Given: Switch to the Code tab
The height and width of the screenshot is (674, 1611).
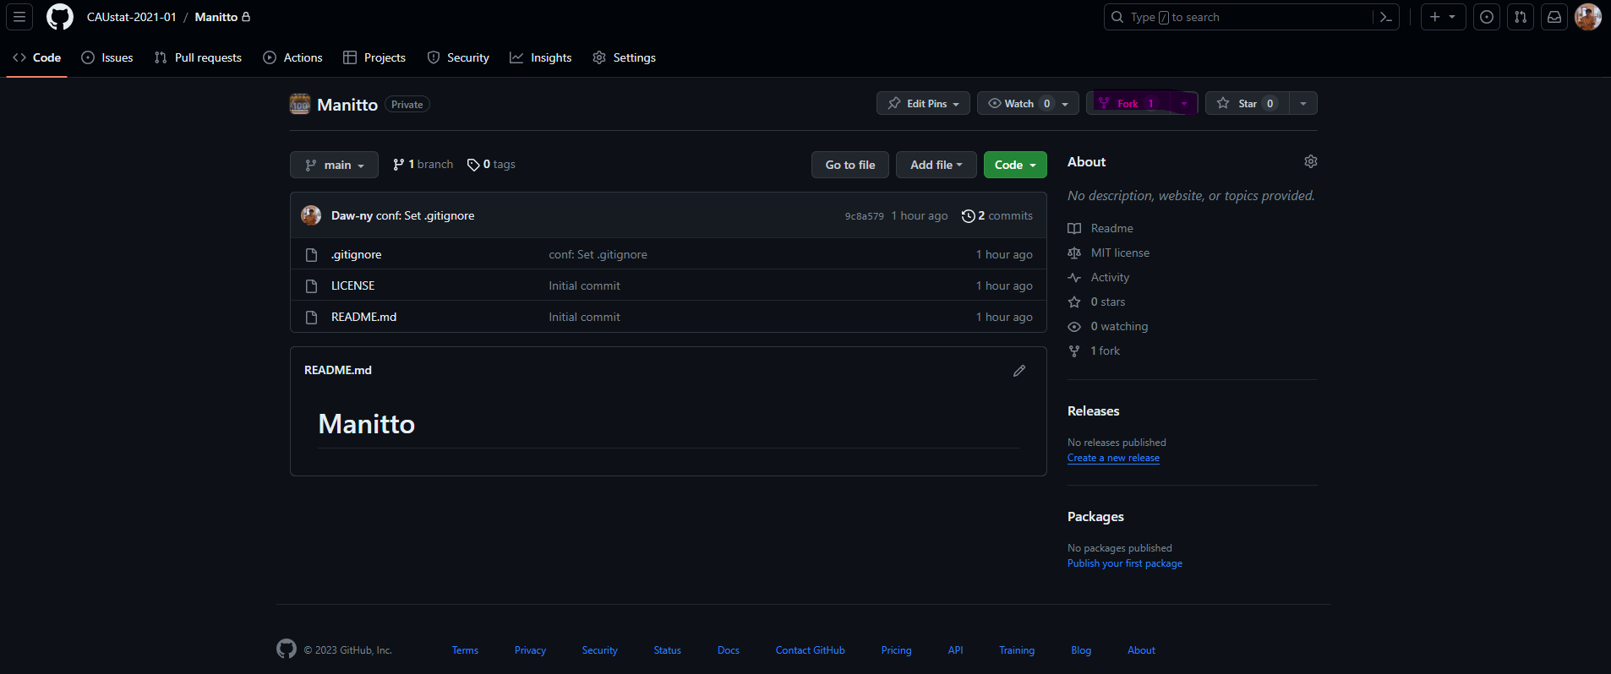Looking at the screenshot, I should click(37, 57).
